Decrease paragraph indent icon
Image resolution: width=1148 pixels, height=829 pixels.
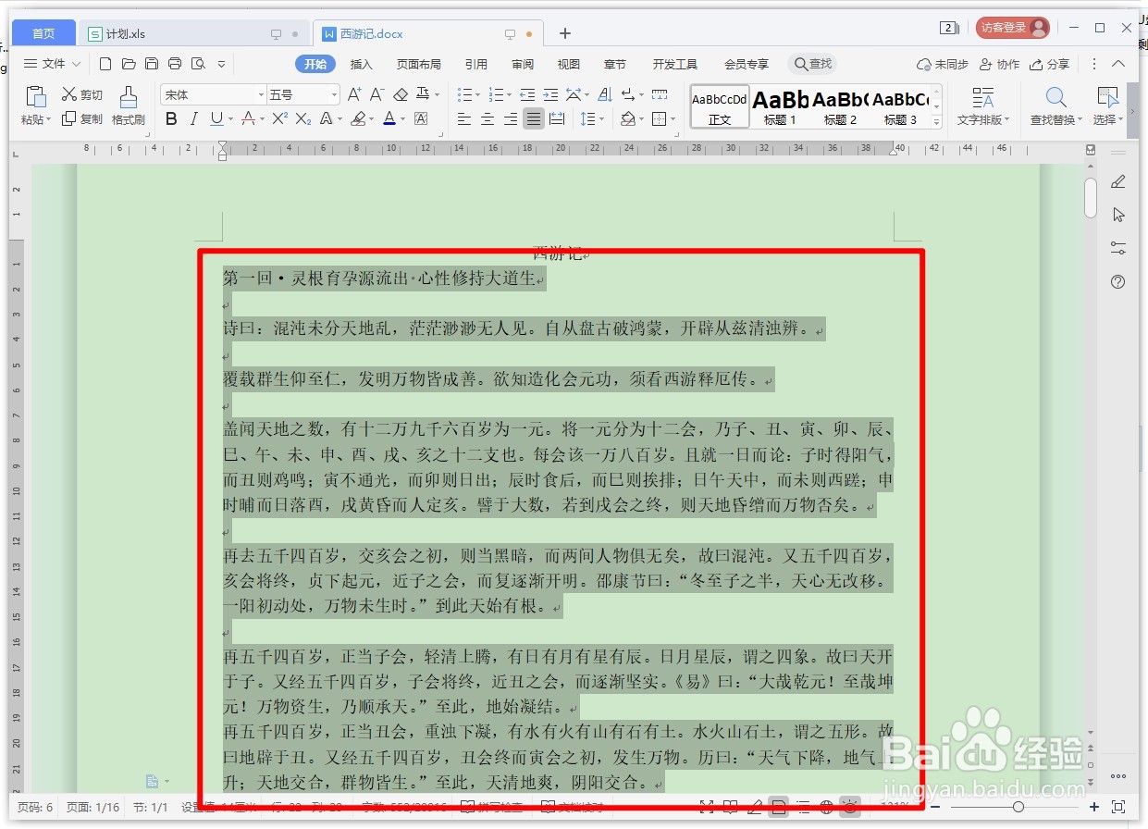[x=527, y=94]
